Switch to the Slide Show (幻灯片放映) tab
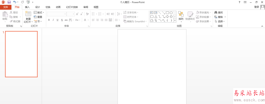The width and height of the screenshot is (265, 104). click(72, 7)
